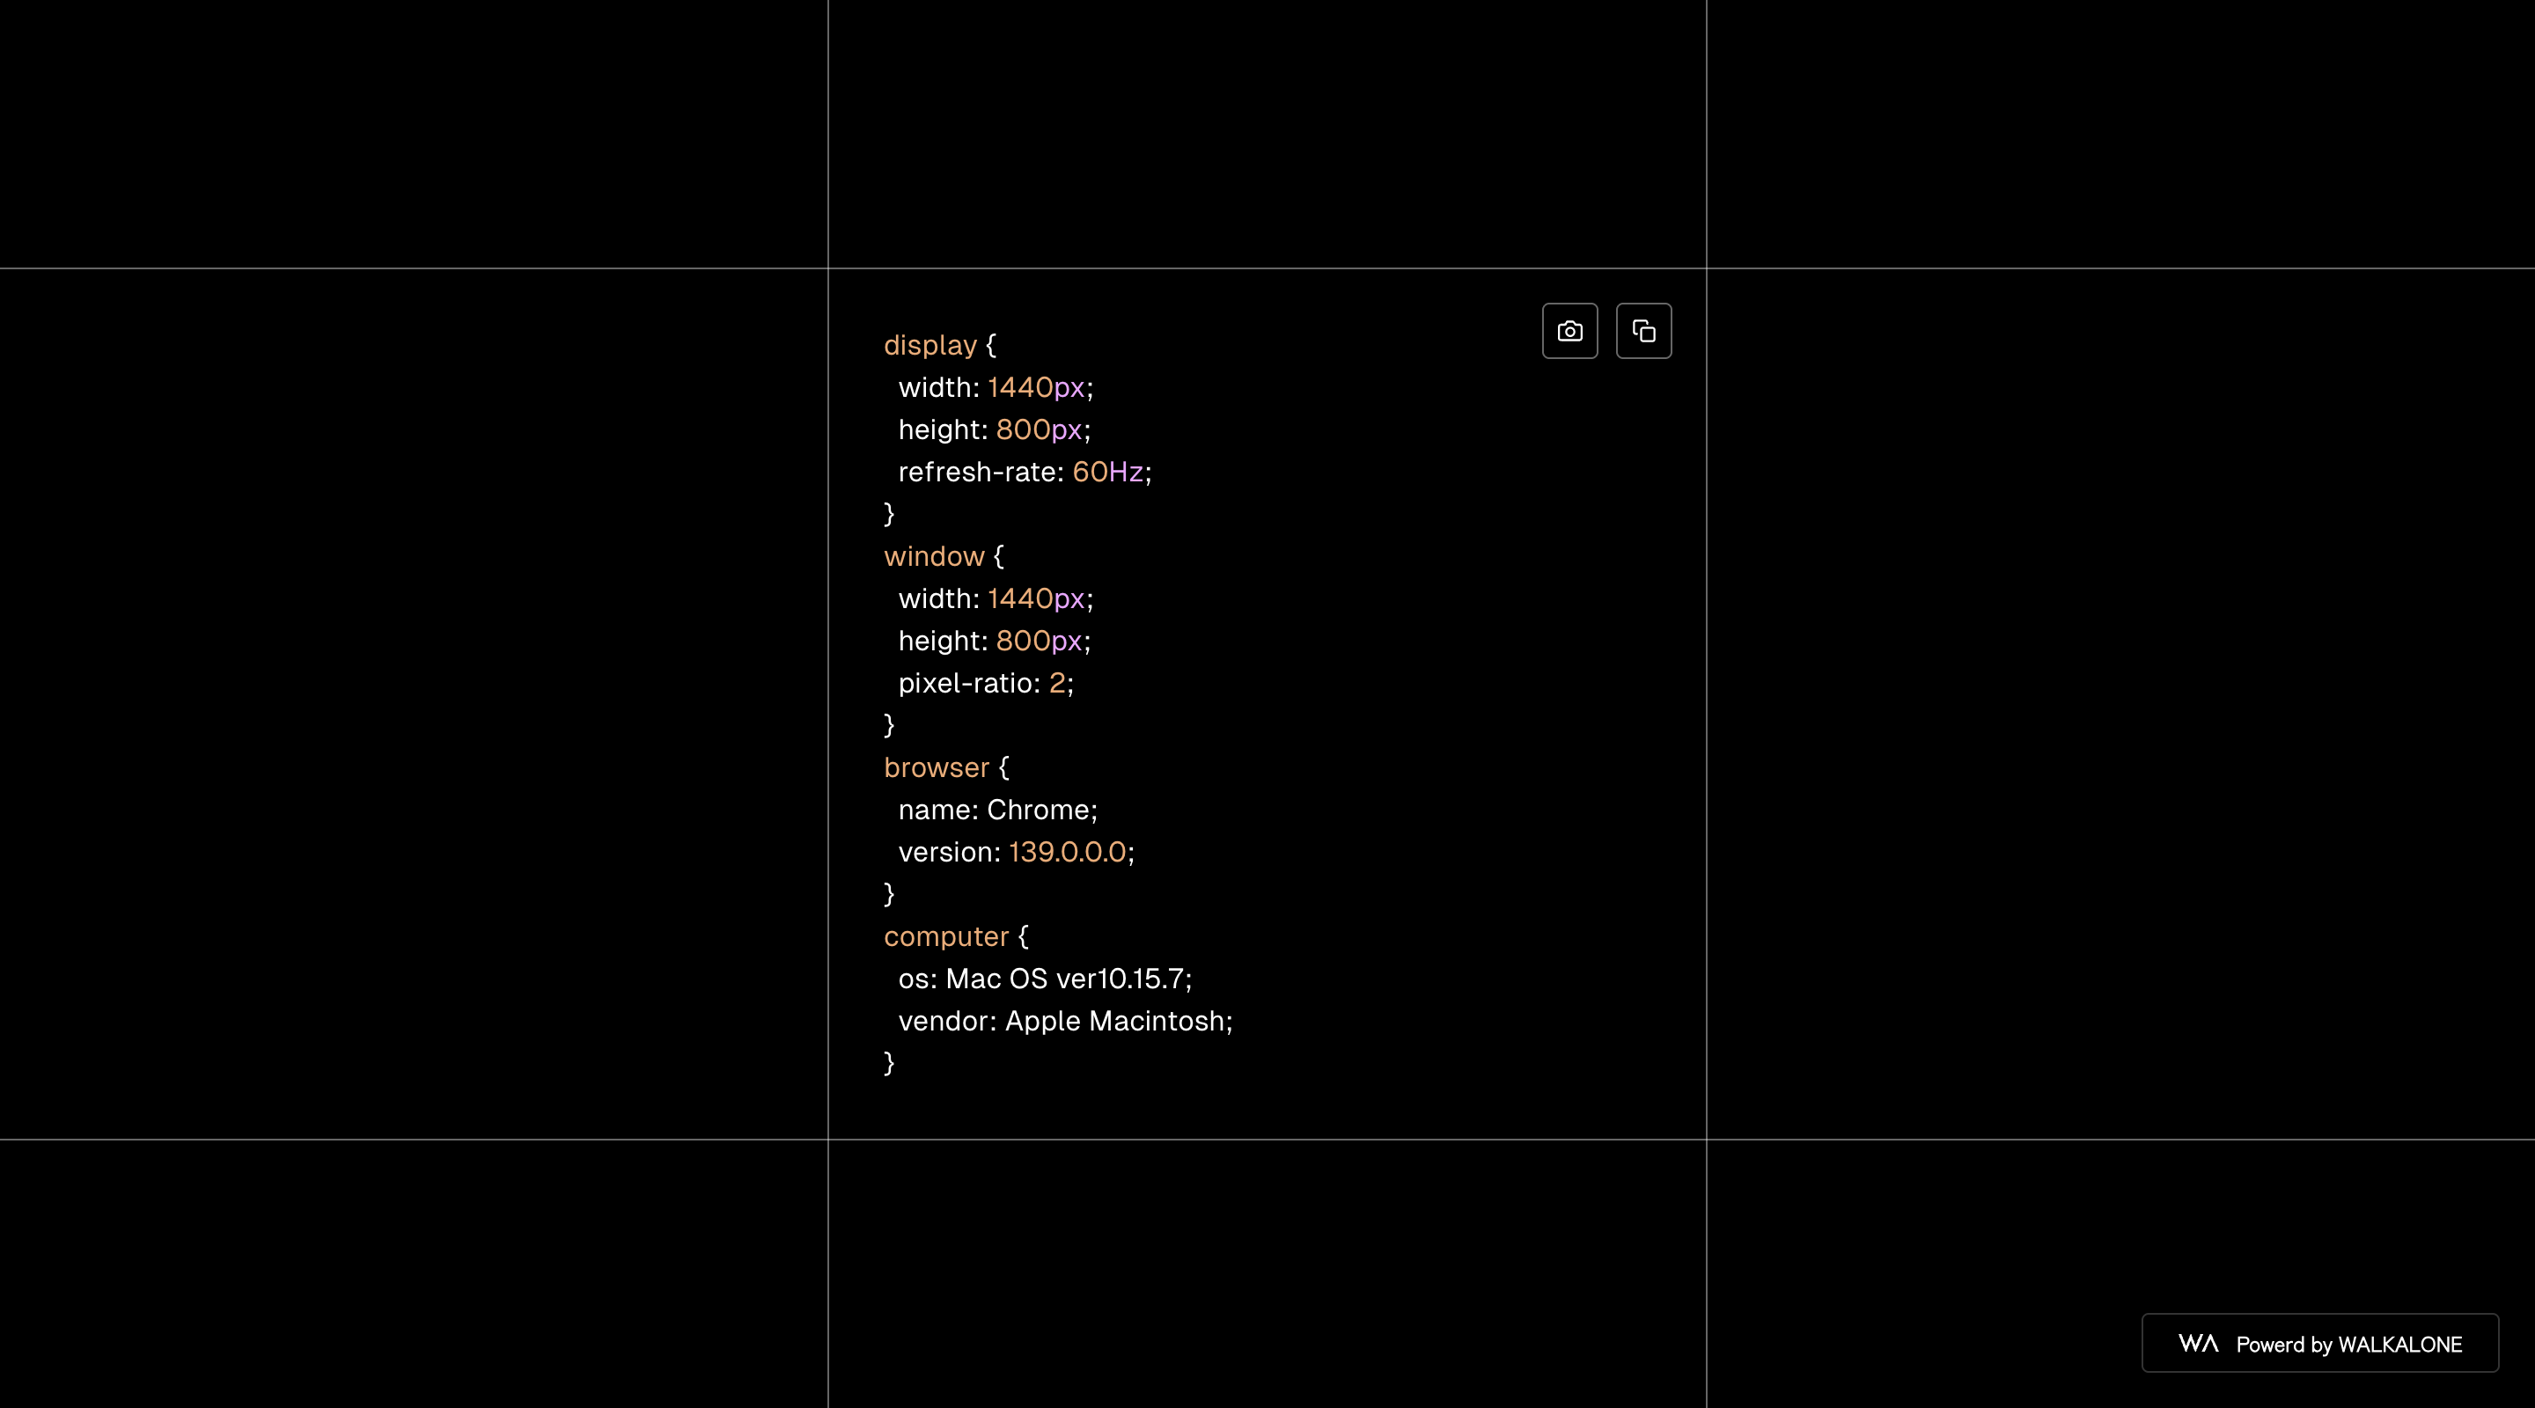Click the pixel-ratio value 2
2535x1408 pixels.
pos(1057,683)
